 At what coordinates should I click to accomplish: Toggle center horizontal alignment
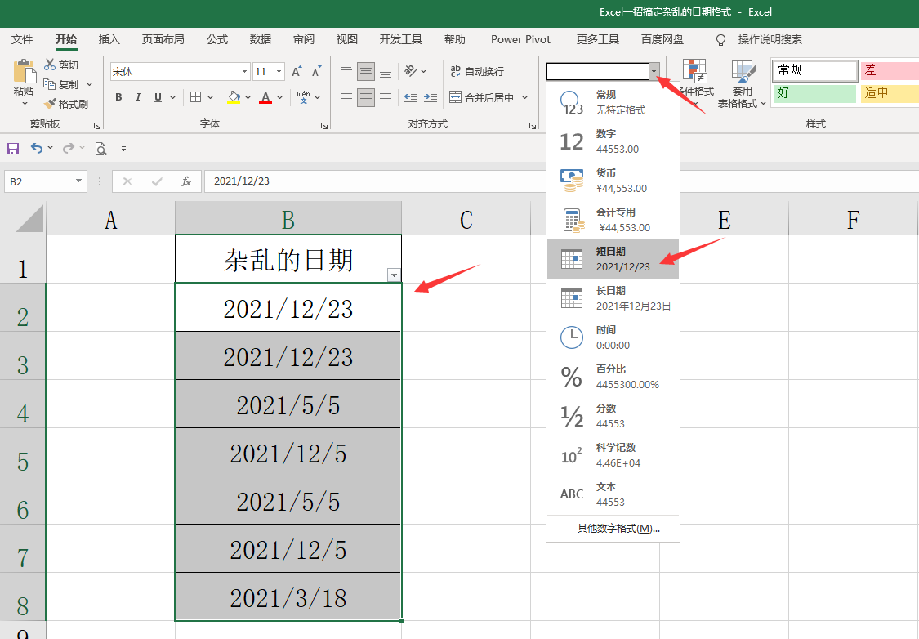click(366, 97)
